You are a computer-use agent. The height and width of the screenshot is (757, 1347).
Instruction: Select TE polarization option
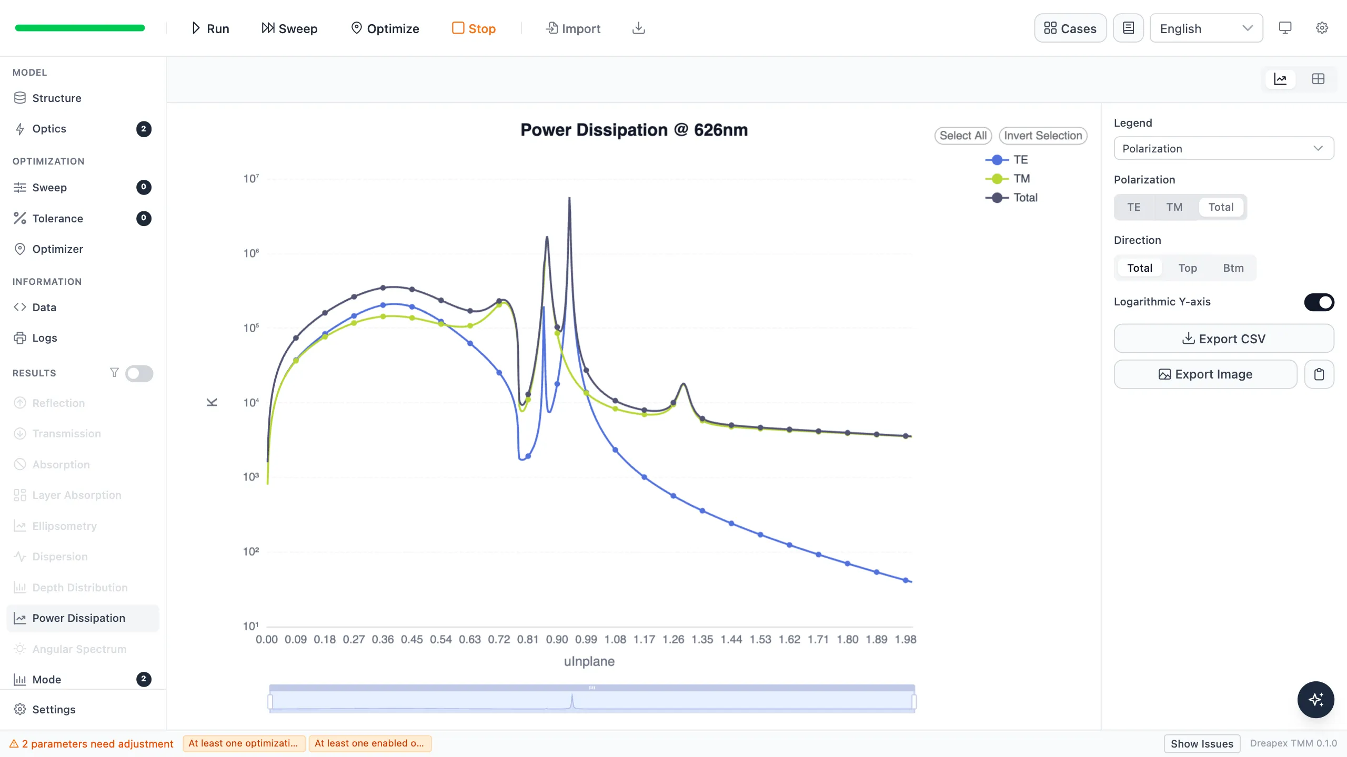pos(1134,207)
